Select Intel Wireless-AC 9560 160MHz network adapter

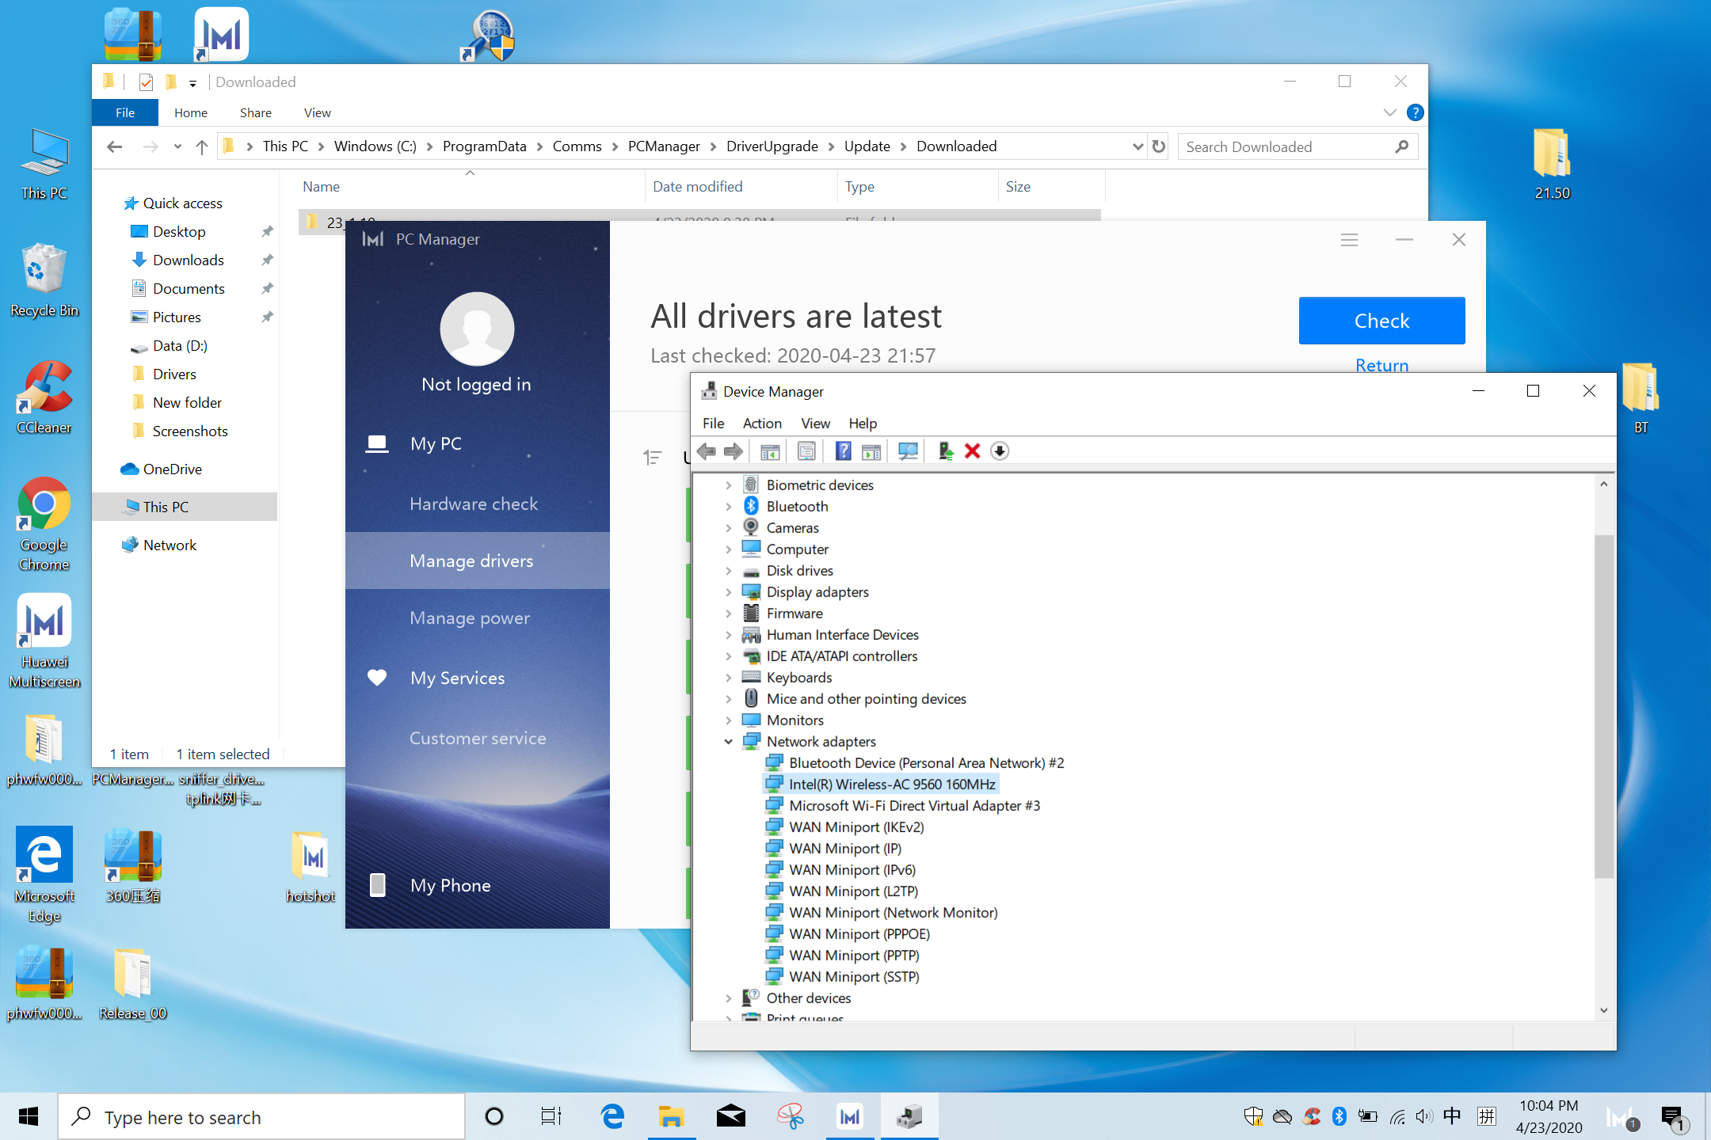tap(893, 782)
